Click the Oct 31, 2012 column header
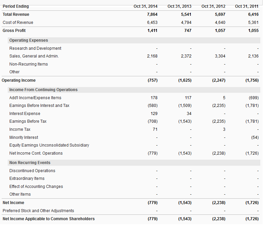 click(213, 6)
